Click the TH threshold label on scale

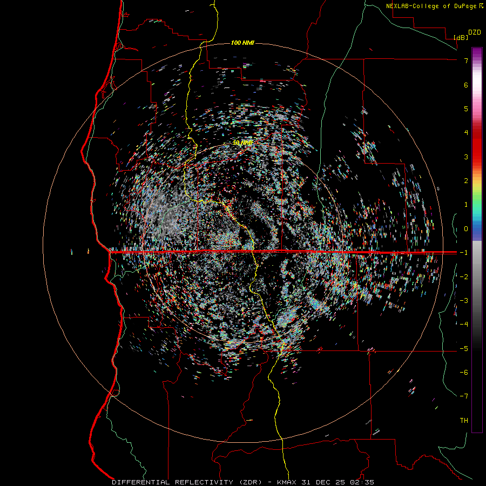[x=464, y=421]
